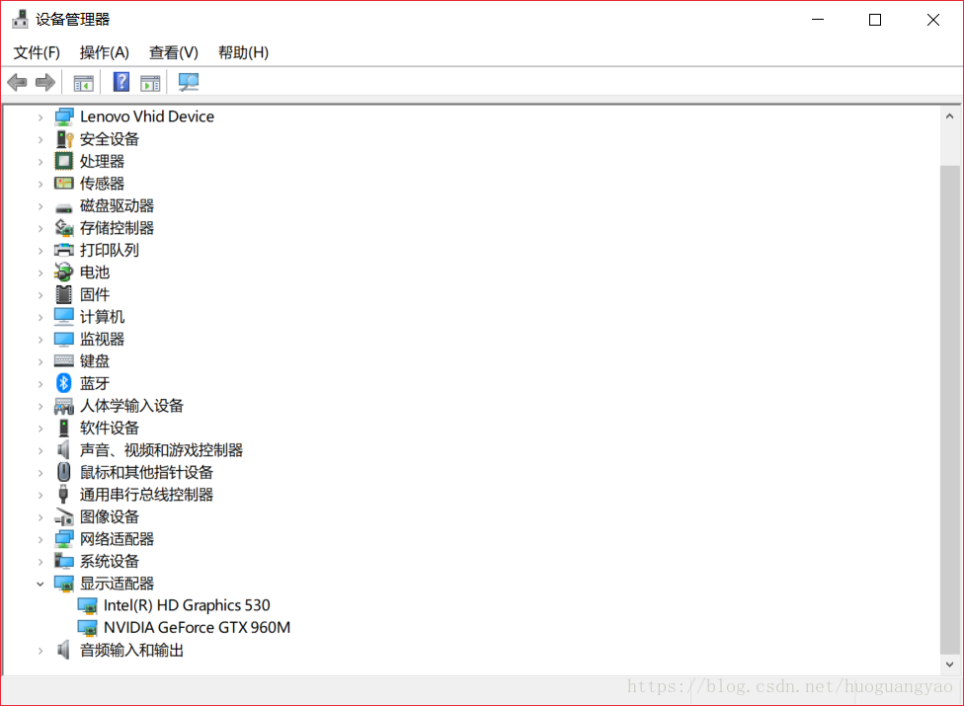Open the 查看(V) menu
964x706 pixels.
click(174, 53)
